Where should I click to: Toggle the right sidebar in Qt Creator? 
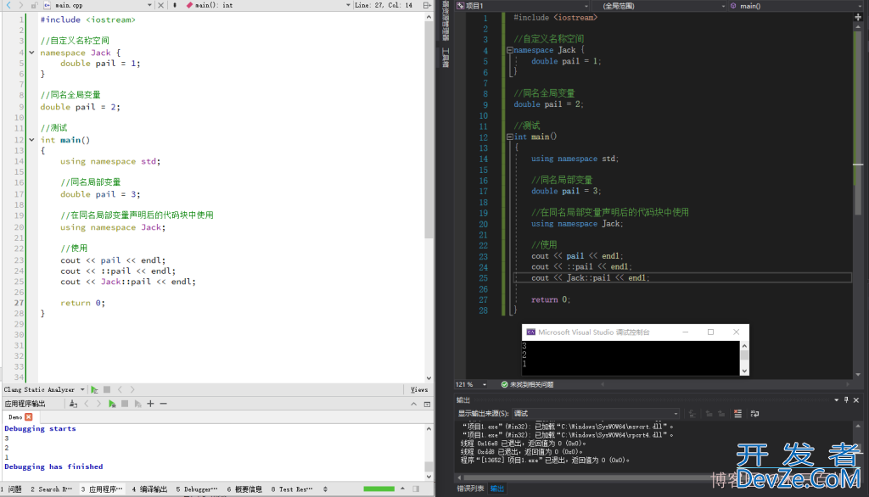coord(416,489)
